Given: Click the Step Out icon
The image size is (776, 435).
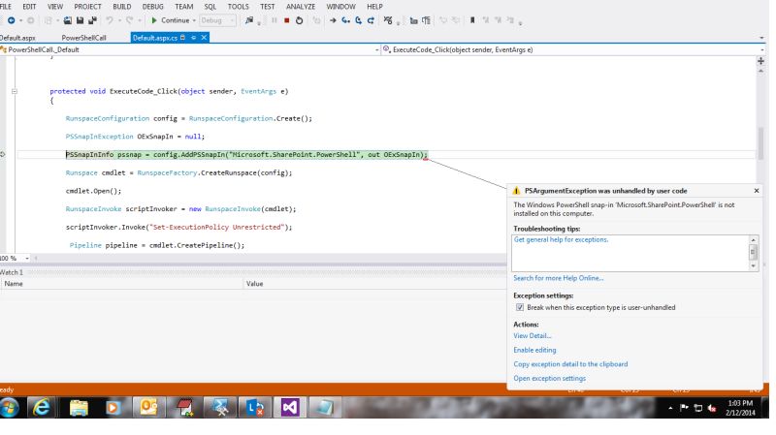Looking at the screenshot, I should (371, 20).
